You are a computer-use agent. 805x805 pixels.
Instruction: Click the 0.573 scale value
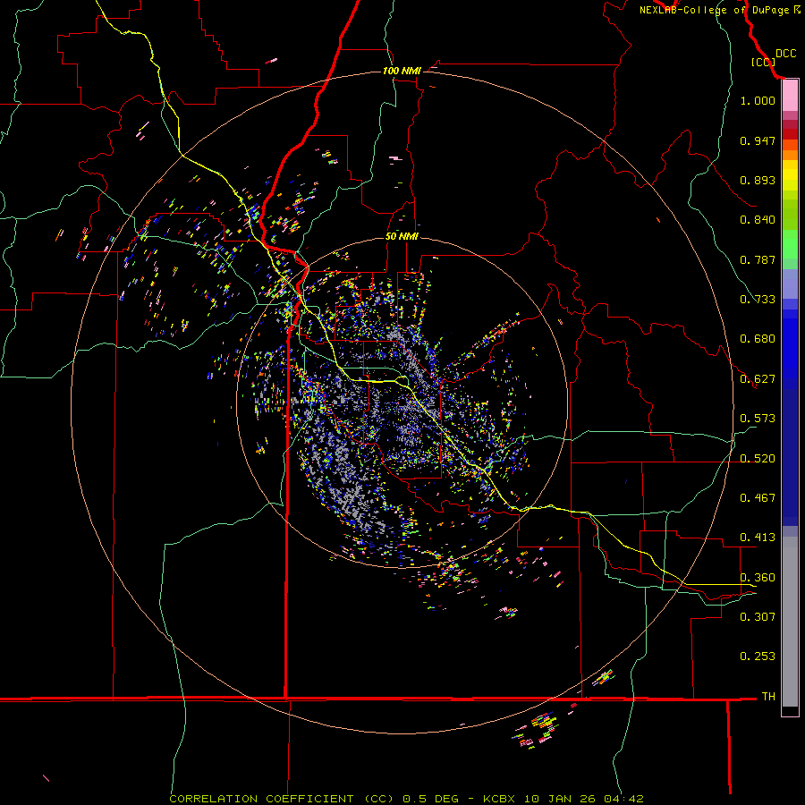pyautogui.click(x=758, y=419)
